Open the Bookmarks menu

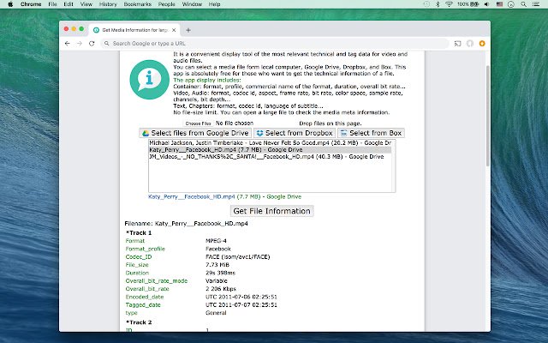click(x=137, y=4)
